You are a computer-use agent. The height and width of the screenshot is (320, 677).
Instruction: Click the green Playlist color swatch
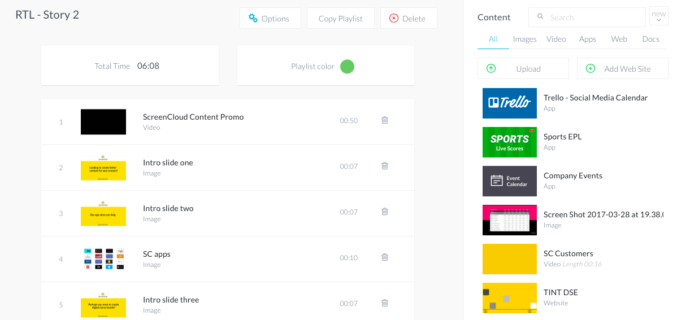(x=347, y=67)
